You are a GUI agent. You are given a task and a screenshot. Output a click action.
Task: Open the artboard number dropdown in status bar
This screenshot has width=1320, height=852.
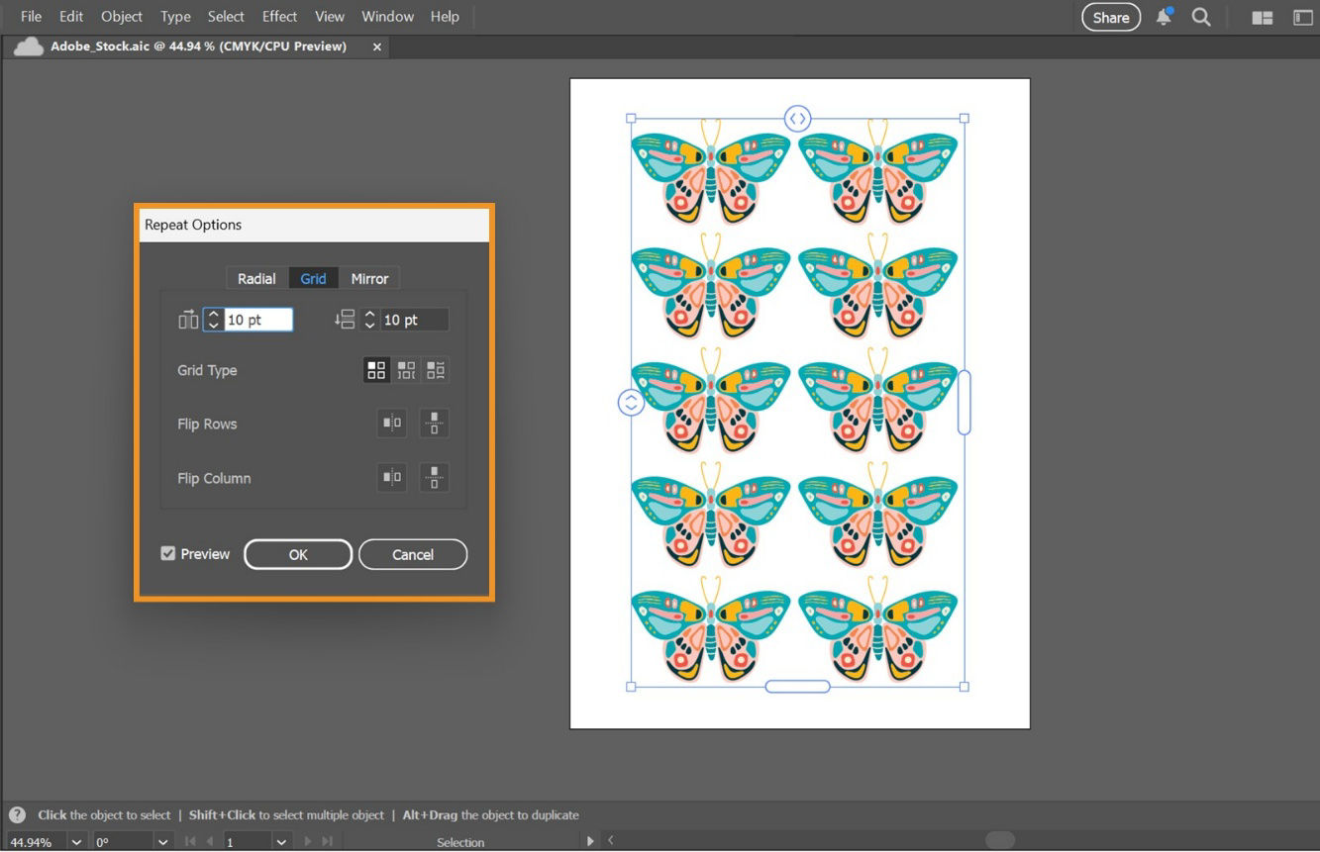[x=281, y=841]
